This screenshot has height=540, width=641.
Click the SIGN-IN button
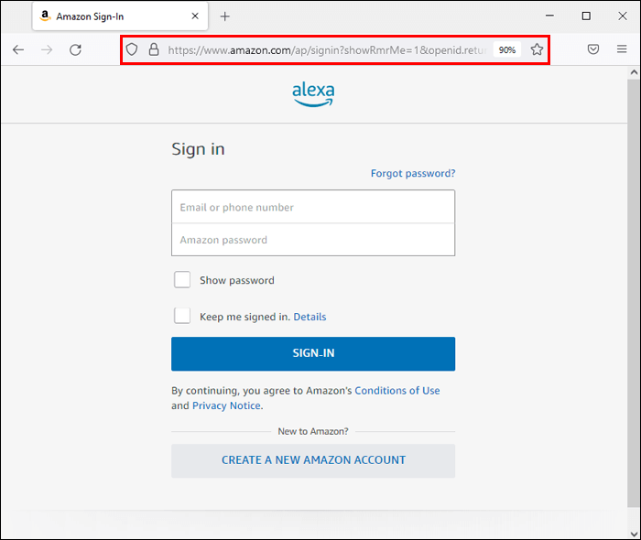[313, 353]
